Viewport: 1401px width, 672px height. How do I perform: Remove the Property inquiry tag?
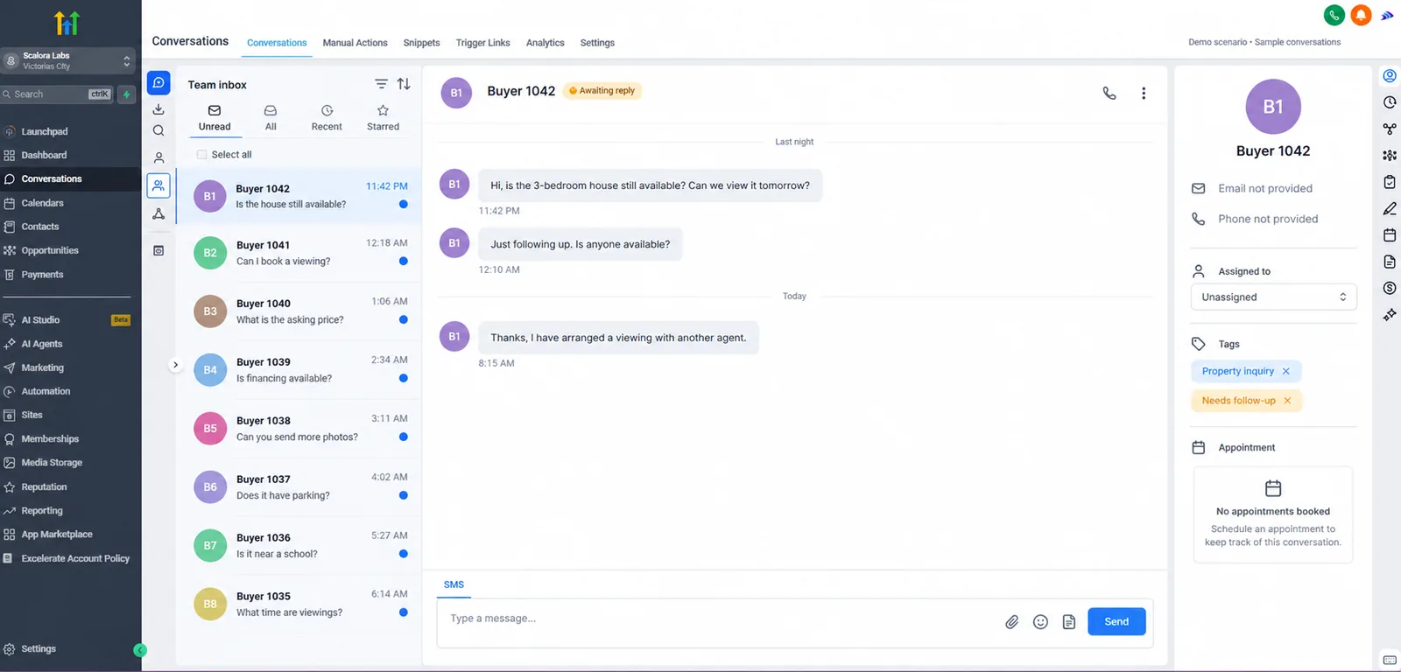[x=1286, y=371]
